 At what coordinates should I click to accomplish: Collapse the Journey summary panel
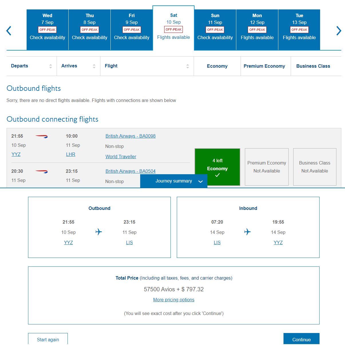click(174, 181)
